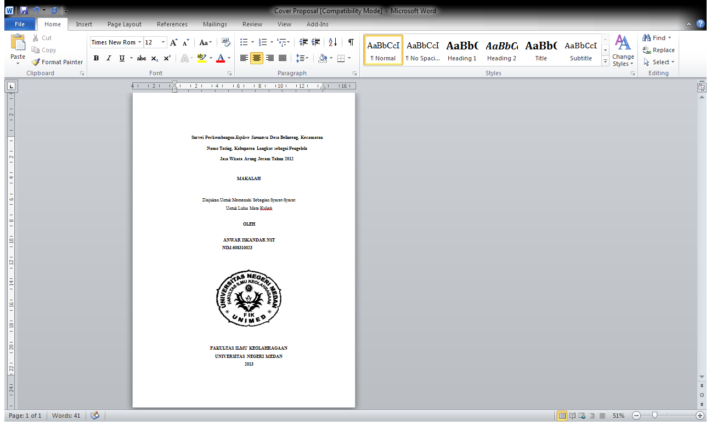Apply the Heading 1 style

click(x=462, y=50)
